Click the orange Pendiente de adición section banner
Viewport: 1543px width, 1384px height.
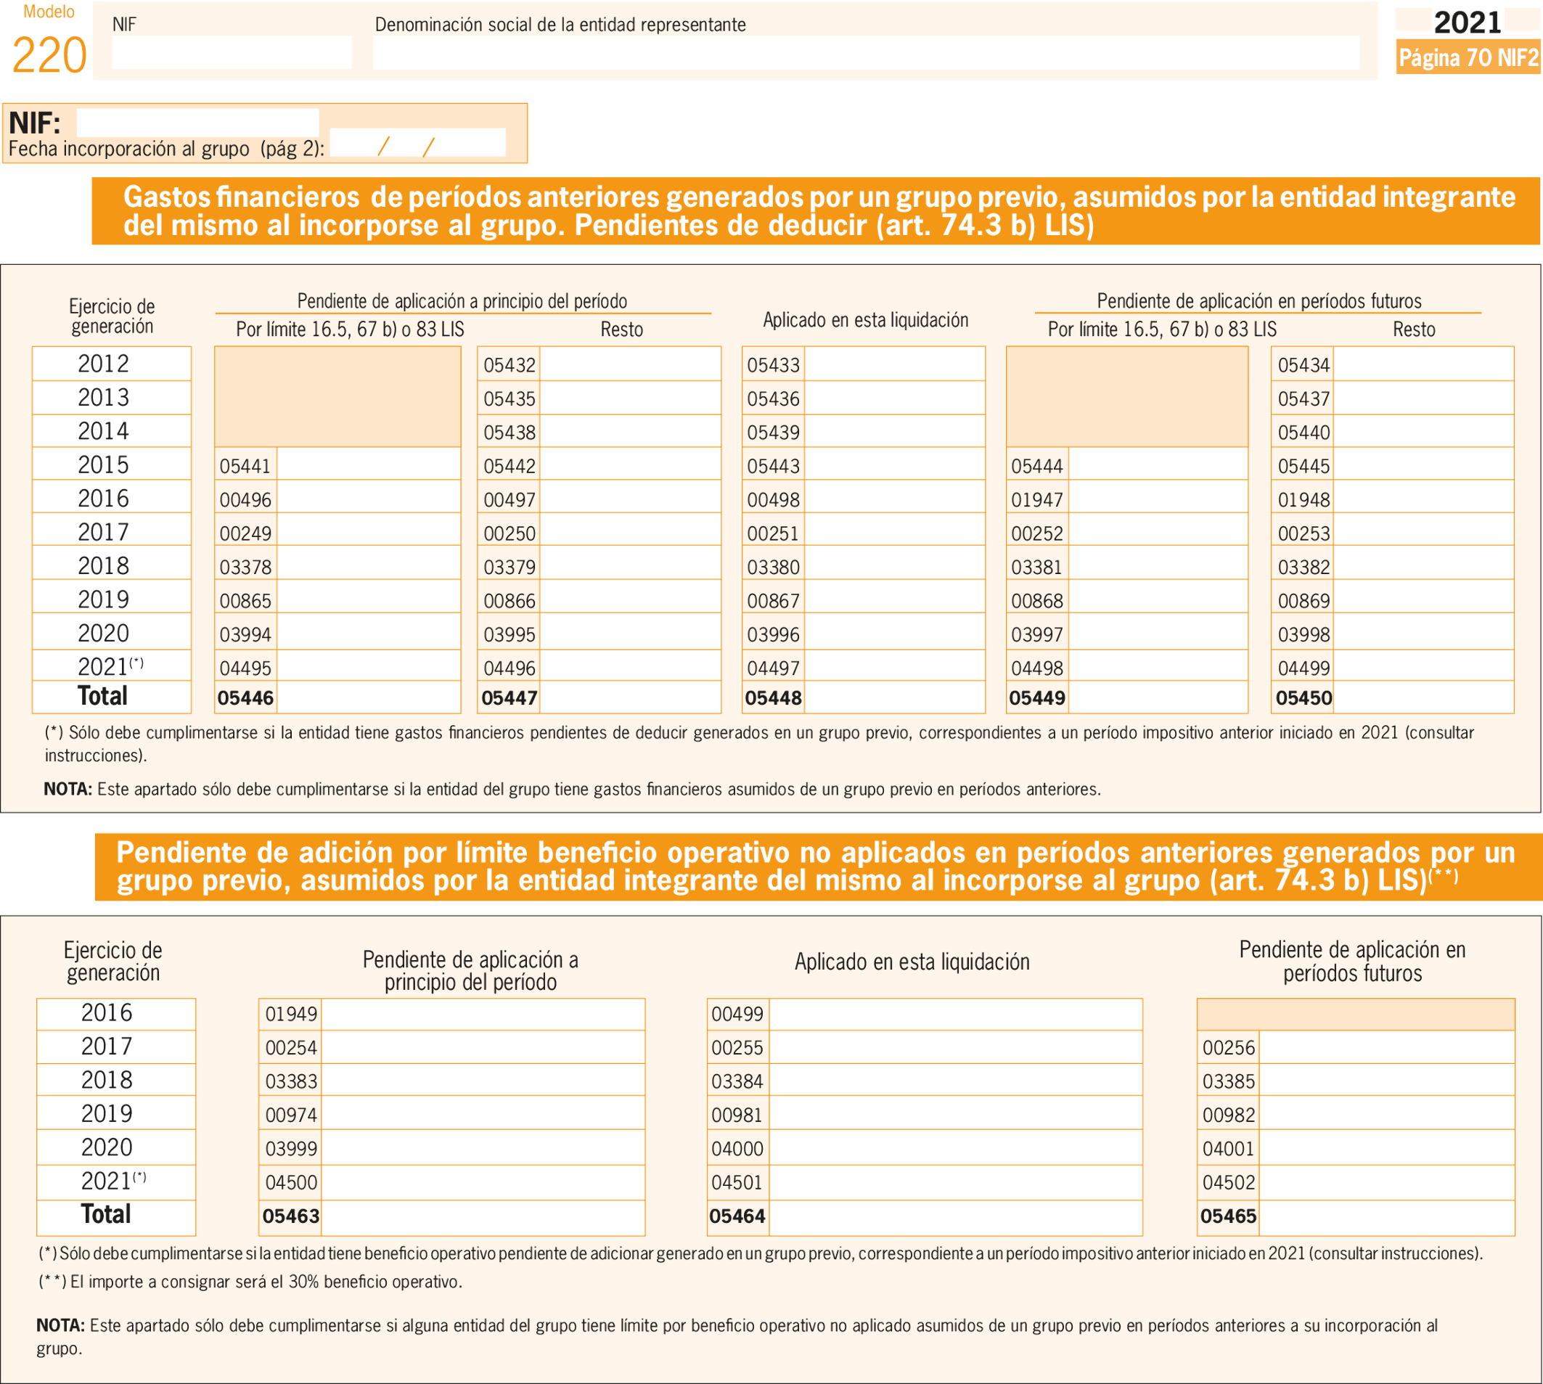818,867
